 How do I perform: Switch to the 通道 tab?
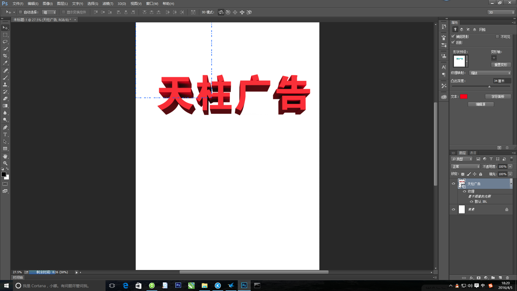click(x=473, y=153)
